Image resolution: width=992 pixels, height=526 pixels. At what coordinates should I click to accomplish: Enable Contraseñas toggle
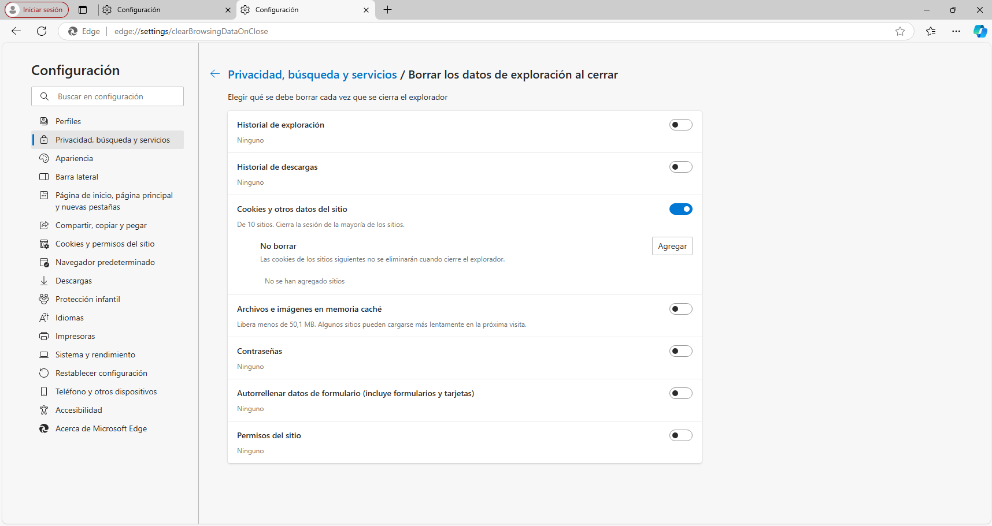coord(681,351)
